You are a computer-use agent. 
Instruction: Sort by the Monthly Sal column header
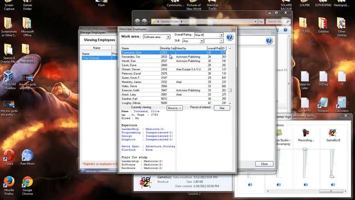coord(168,48)
